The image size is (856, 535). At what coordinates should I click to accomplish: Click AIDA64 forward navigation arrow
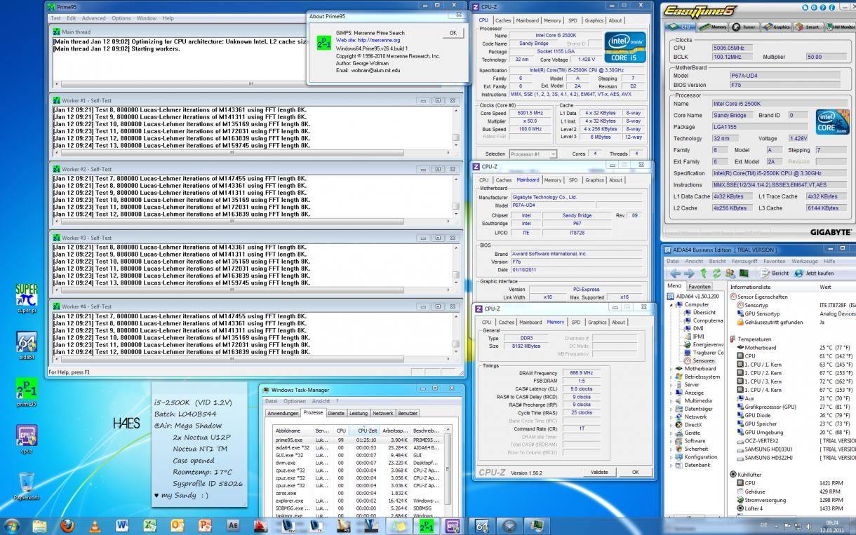[x=688, y=273]
